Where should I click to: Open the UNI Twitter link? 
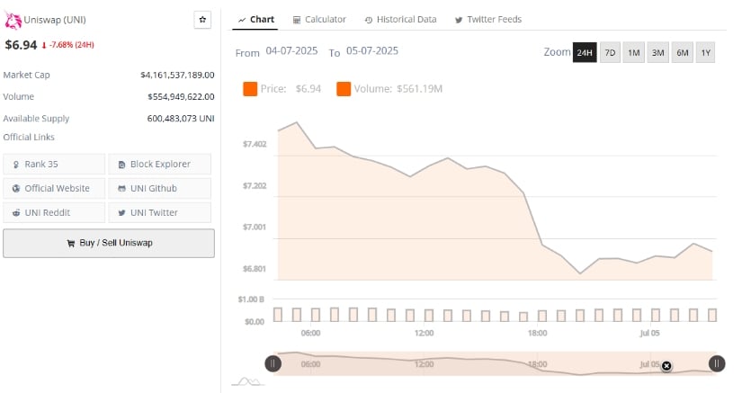pos(159,213)
